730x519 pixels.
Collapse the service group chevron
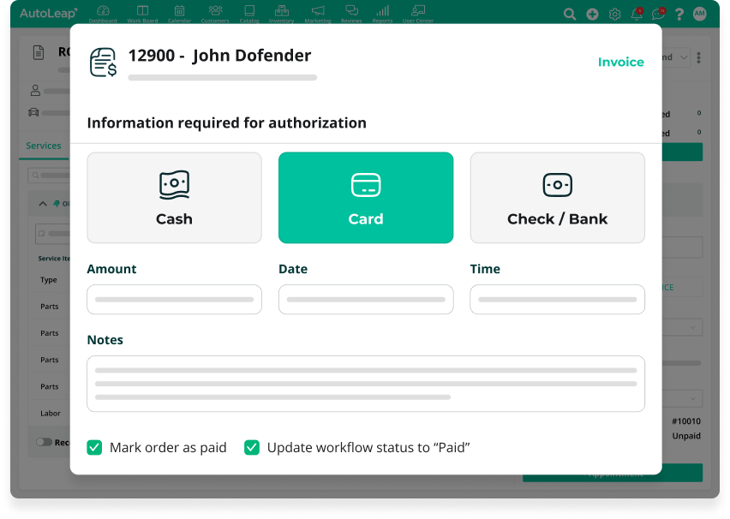click(x=43, y=204)
